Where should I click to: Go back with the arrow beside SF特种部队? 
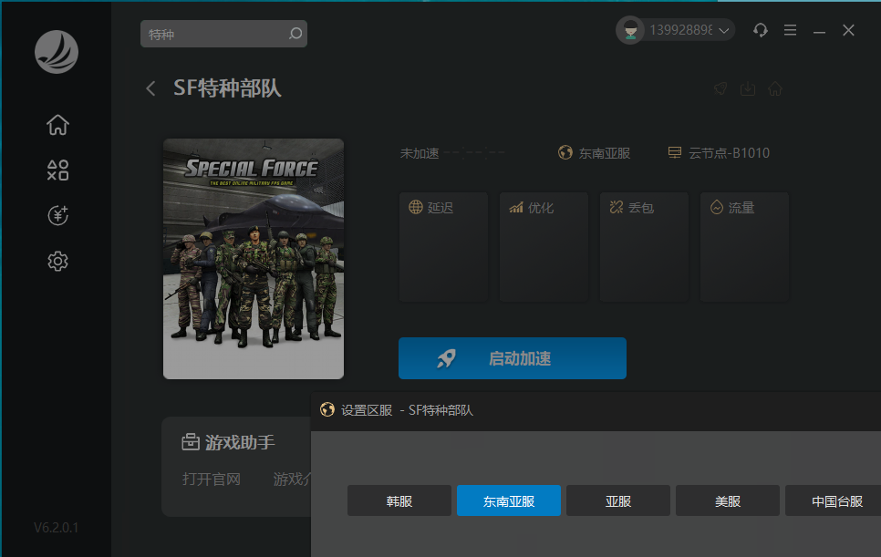coord(150,88)
